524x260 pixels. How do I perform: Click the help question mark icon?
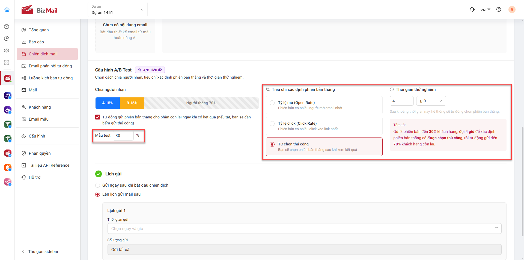499,10
